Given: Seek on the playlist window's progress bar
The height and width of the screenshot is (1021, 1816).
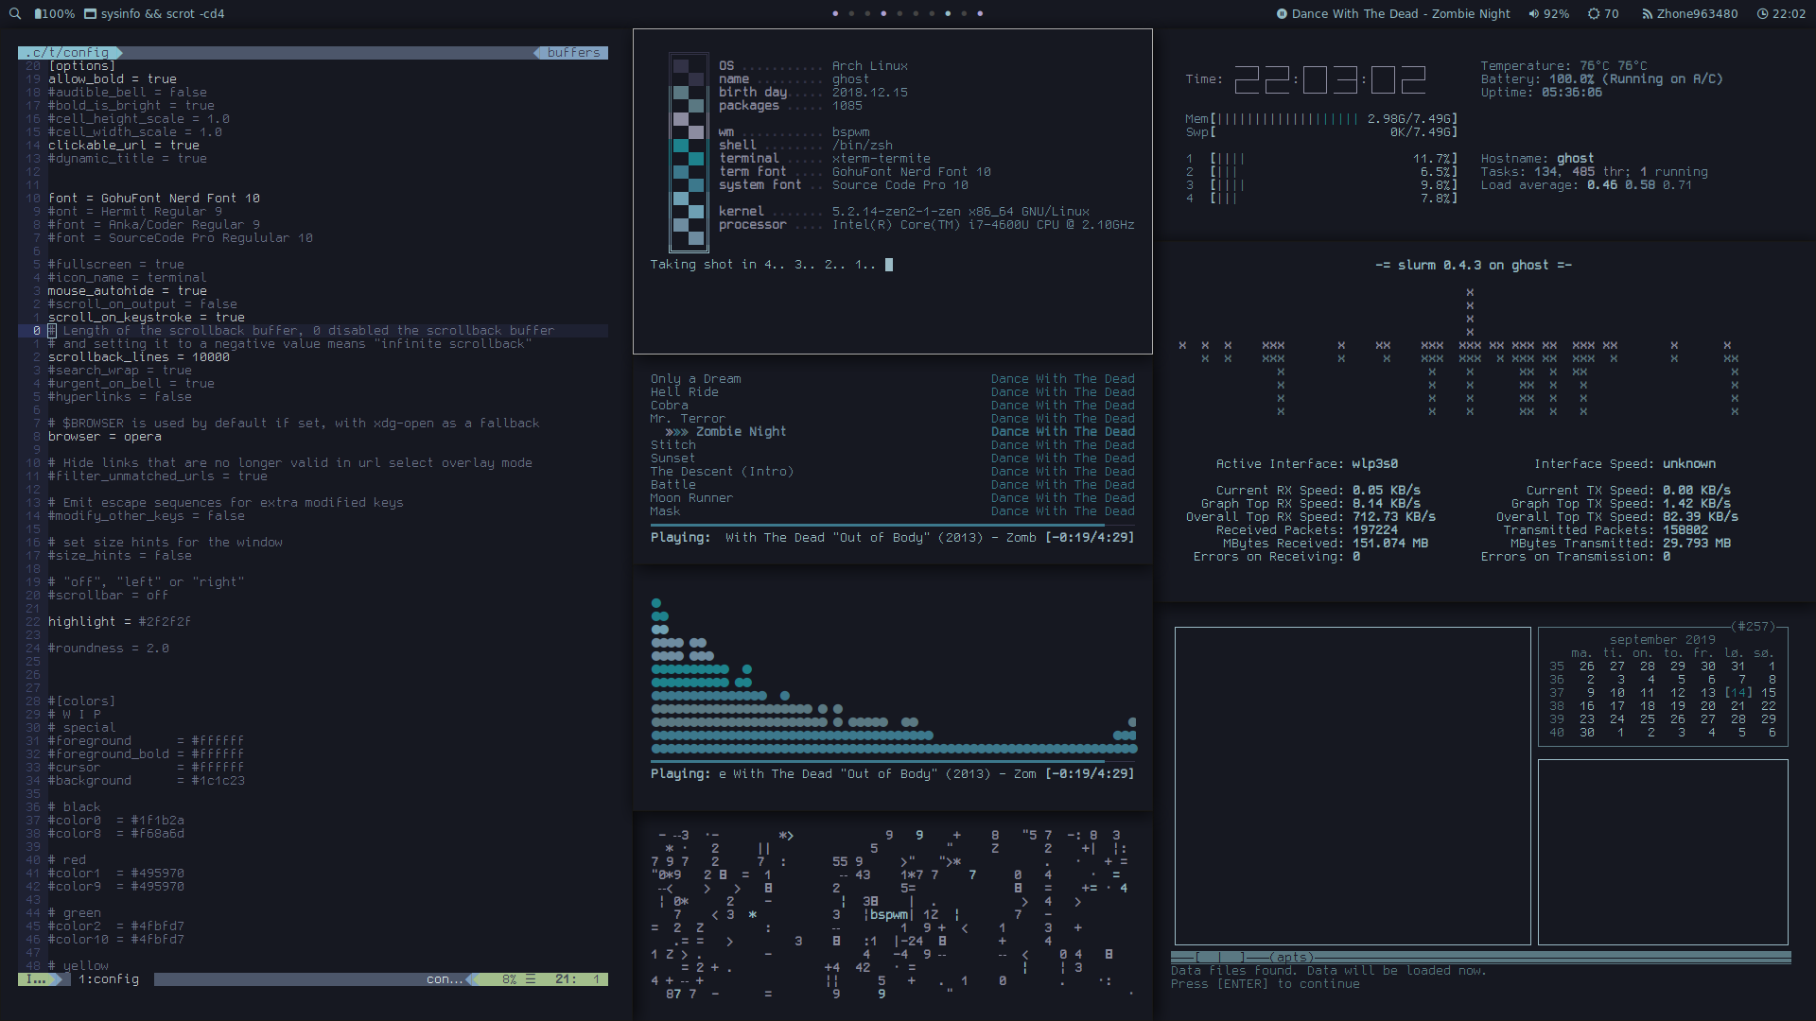Looking at the screenshot, I should [x=893, y=525].
